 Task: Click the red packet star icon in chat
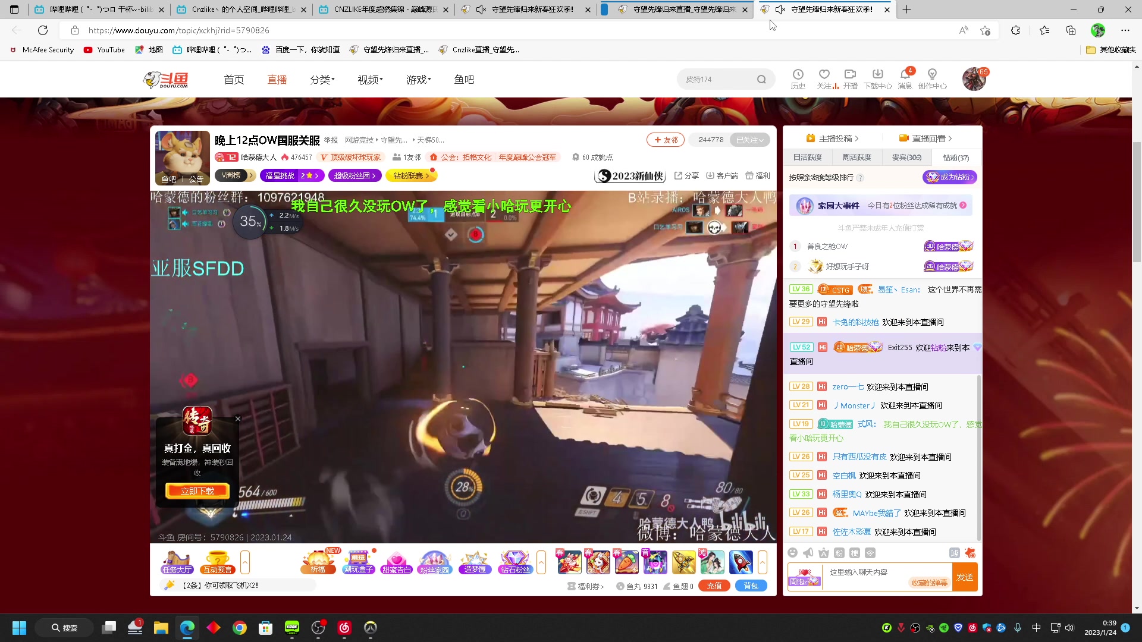pos(970,553)
